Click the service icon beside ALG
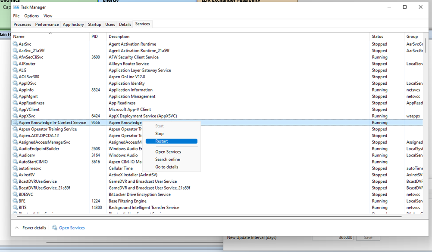 (x=15, y=70)
